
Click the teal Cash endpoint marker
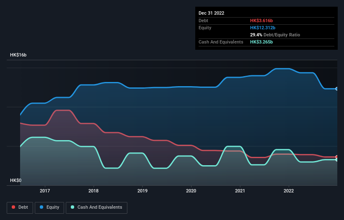[x=337, y=160]
